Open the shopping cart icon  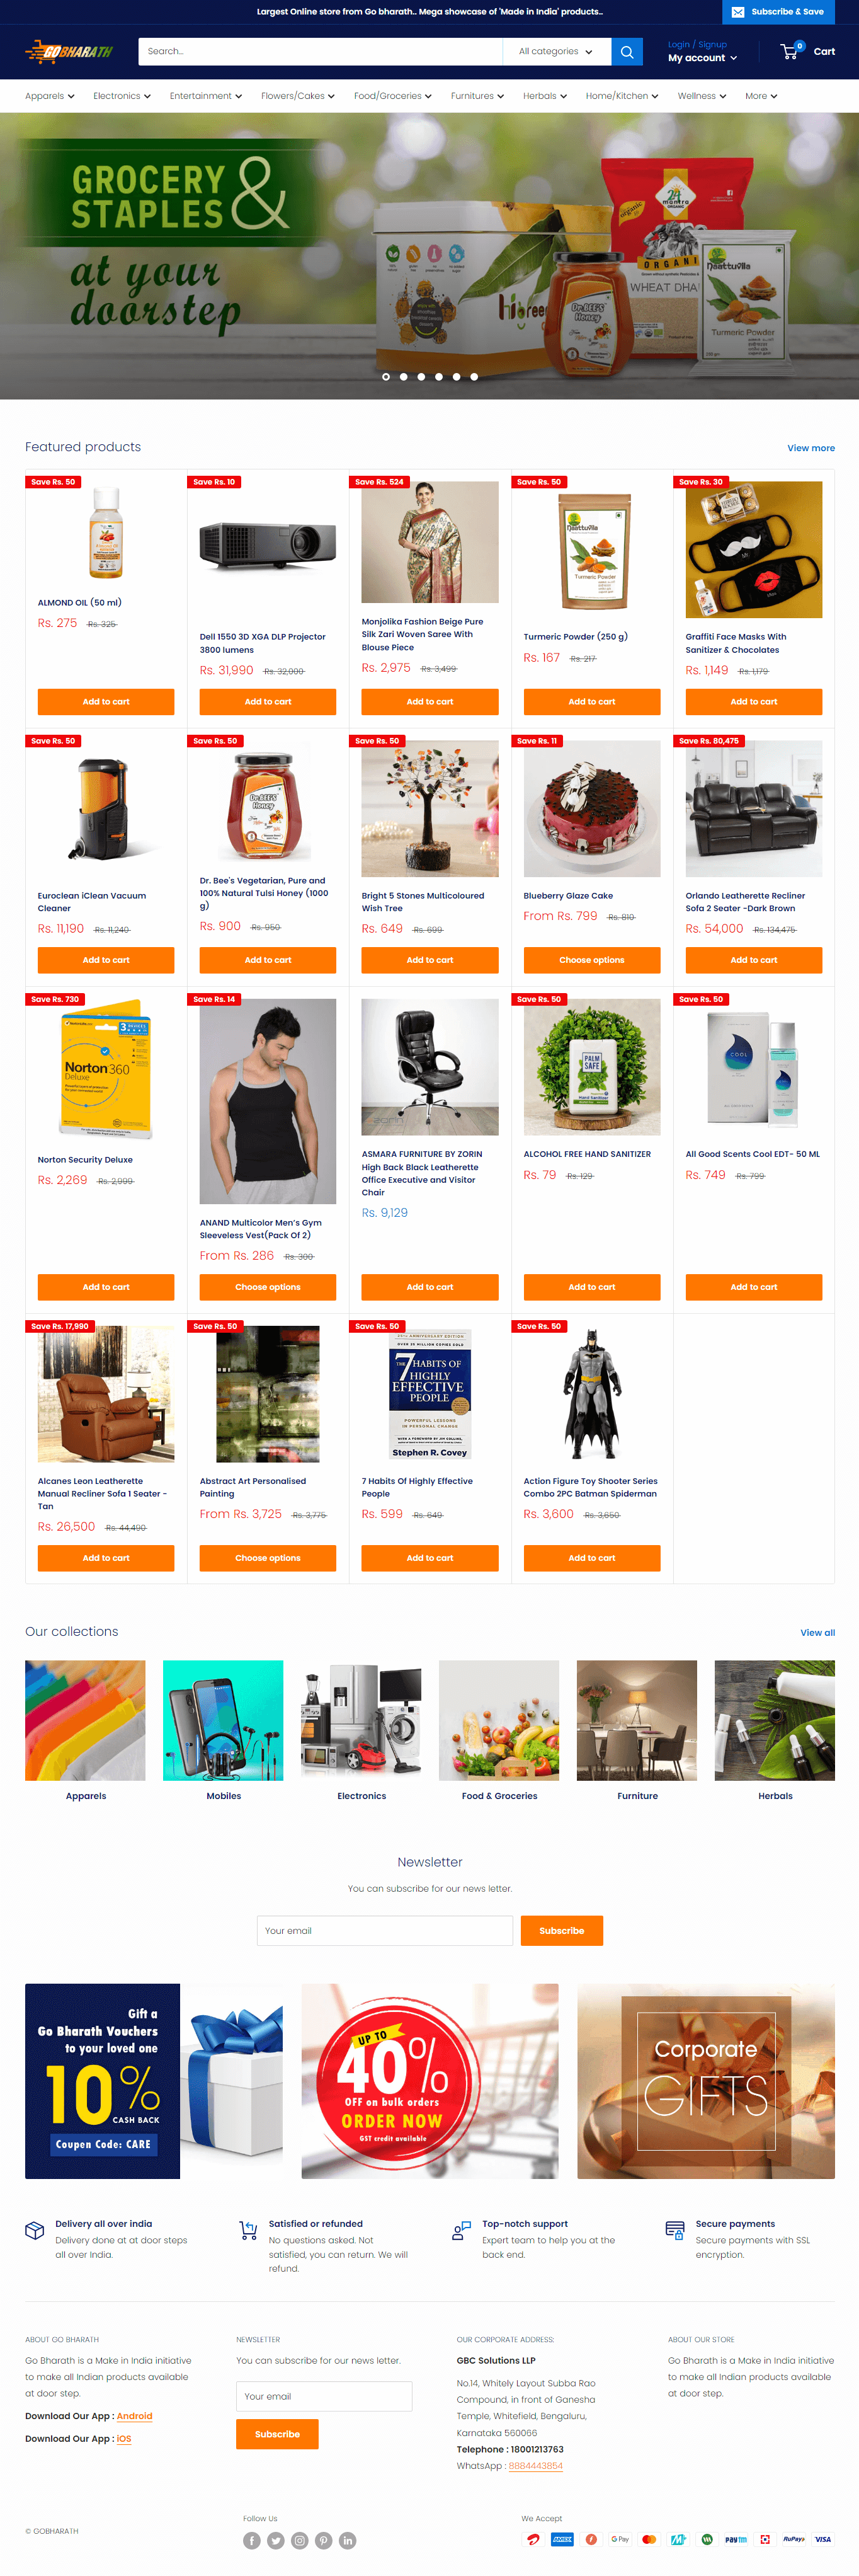click(x=790, y=51)
